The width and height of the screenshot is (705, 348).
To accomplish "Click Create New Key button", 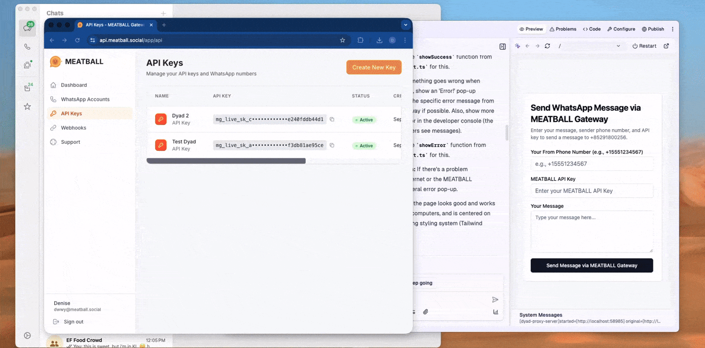I will pyautogui.click(x=374, y=67).
